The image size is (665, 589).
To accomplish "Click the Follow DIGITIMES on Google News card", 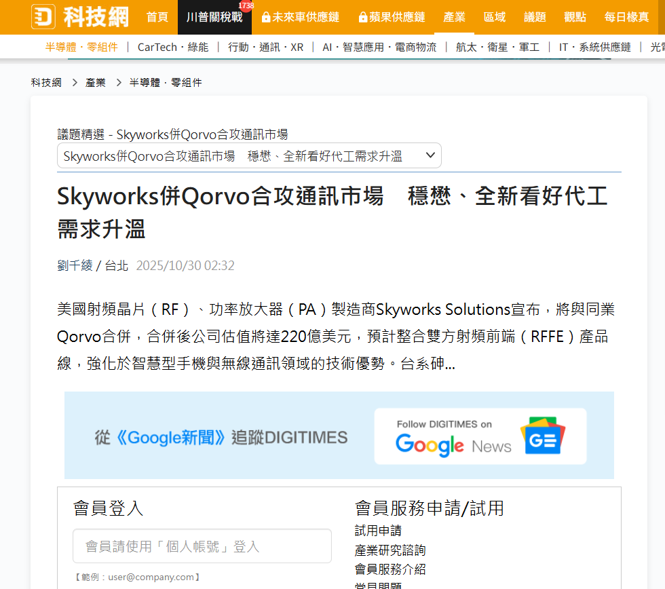I will coord(480,436).
